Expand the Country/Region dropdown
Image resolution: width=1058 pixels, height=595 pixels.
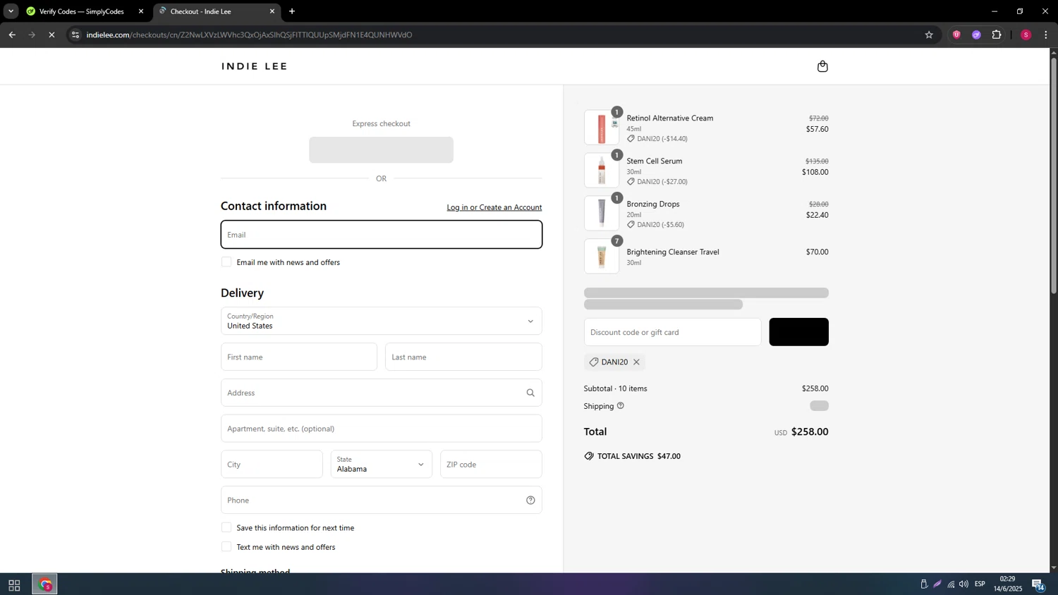click(382, 321)
